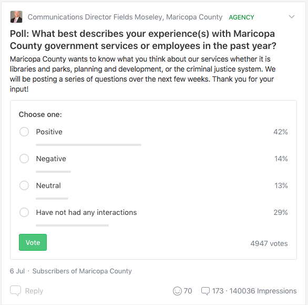Click the 173 comments count
The image size is (308, 305).
(218, 291)
